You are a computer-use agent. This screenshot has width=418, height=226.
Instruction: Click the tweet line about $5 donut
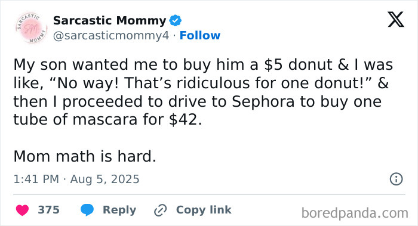pyautogui.click(x=203, y=65)
